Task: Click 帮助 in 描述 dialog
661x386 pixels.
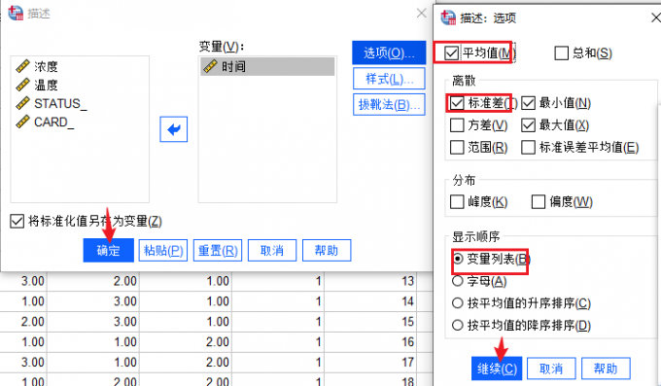Action: coord(327,251)
